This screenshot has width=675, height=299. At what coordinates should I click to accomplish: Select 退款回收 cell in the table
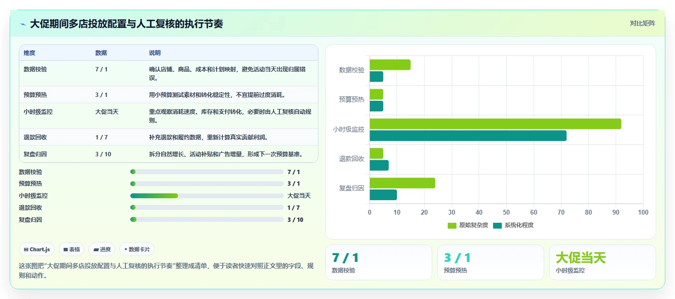[x=35, y=137]
